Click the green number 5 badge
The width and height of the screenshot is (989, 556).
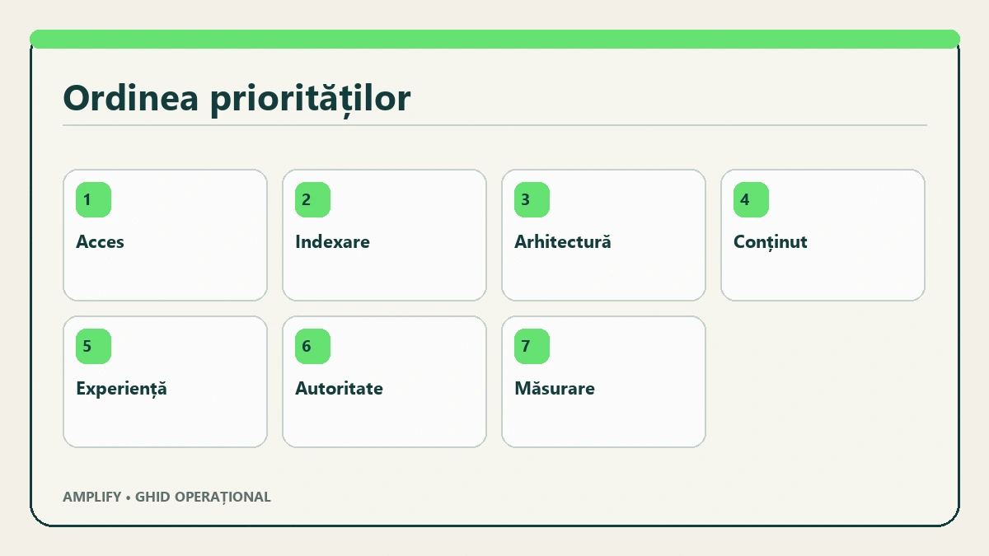[x=93, y=347]
